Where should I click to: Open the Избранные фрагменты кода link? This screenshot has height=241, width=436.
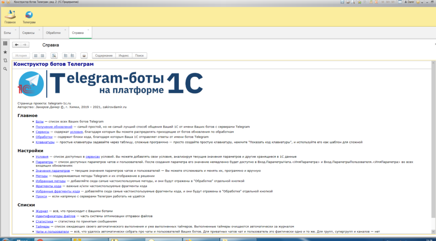pyautogui.click(x=58, y=191)
